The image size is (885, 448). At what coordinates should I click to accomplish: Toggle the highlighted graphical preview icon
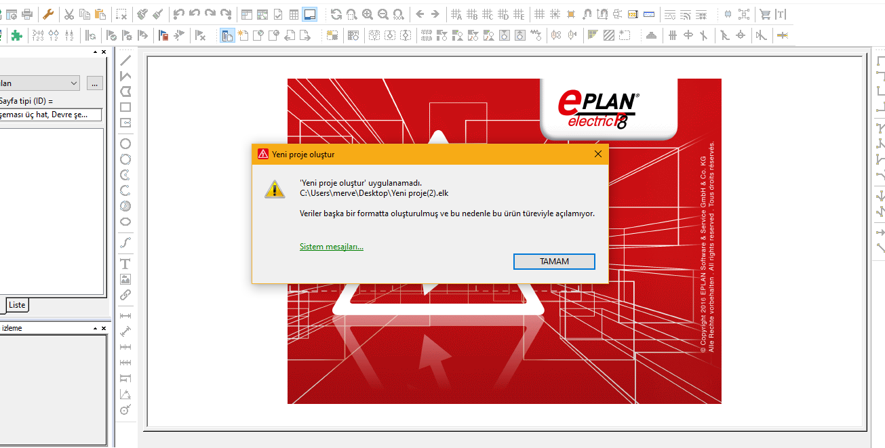pyautogui.click(x=310, y=14)
